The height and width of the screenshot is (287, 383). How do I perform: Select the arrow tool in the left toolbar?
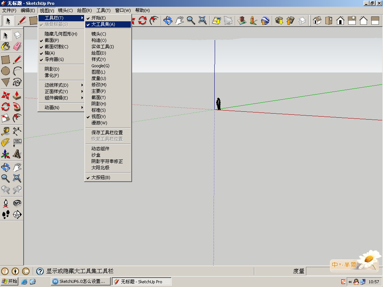tap(6, 36)
